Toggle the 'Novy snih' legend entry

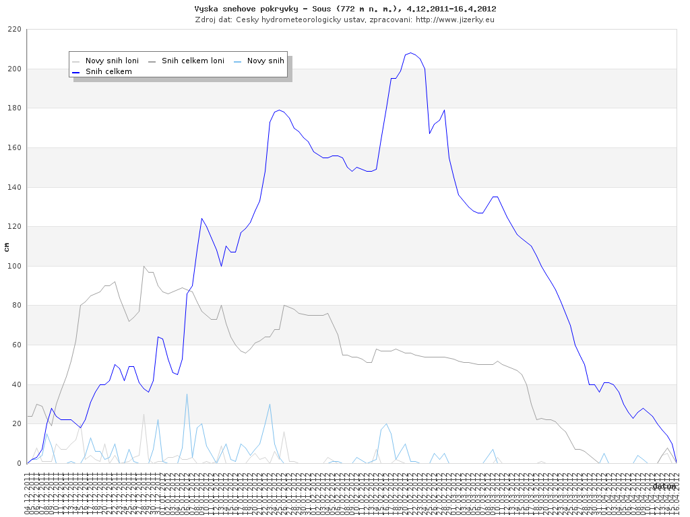tap(265, 61)
